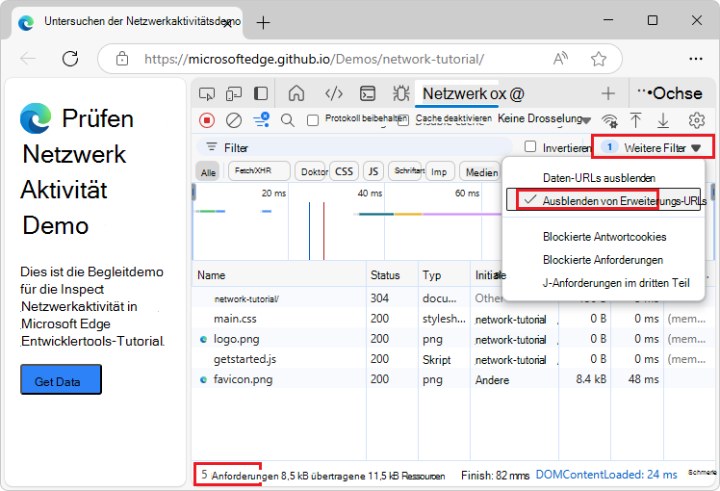Add page to favorites star
The height and width of the screenshot is (491, 720).
coord(599,59)
